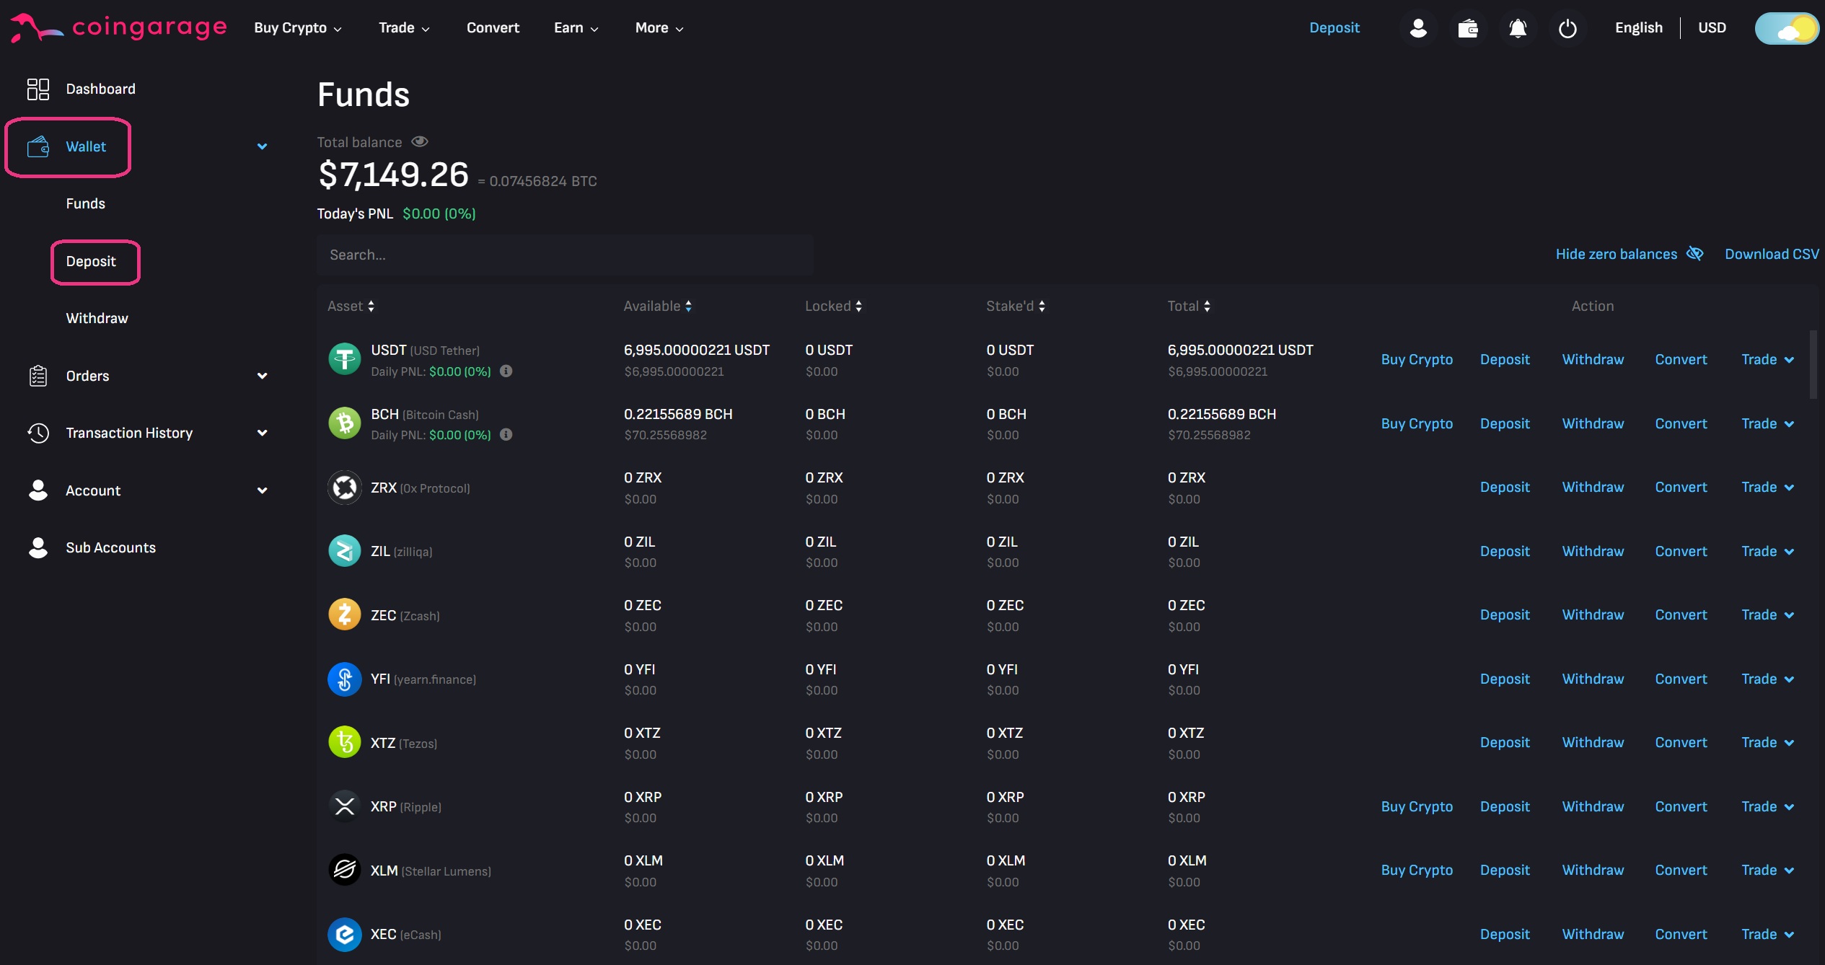Screen dimensions: 1825x965
Task: Click the Wallet sidebar icon
Action: click(38, 146)
